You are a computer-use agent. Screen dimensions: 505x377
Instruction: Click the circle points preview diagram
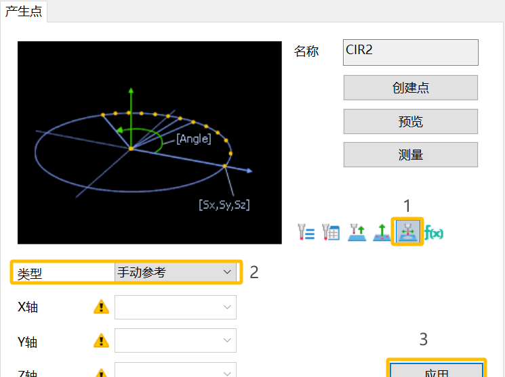coord(149,143)
